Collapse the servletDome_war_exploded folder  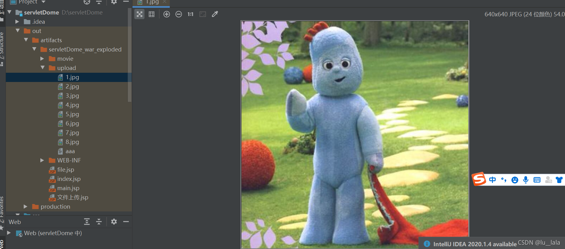click(x=34, y=49)
